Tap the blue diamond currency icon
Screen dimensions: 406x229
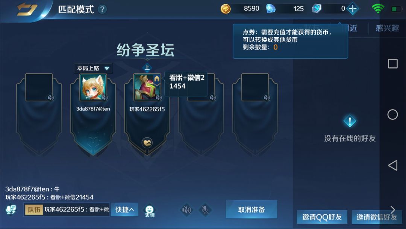coord(271,9)
